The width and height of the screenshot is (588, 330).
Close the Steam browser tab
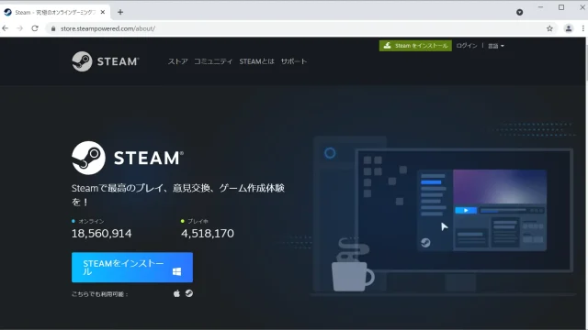coord(103,12)
